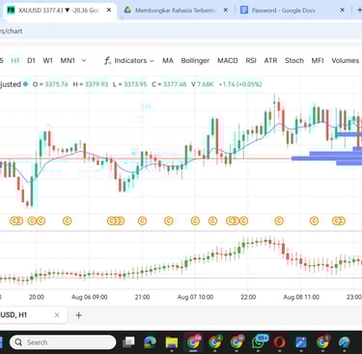Click the active underlined Chrome taskbar icon
The image size is (362, 354).
click(193, 342)
